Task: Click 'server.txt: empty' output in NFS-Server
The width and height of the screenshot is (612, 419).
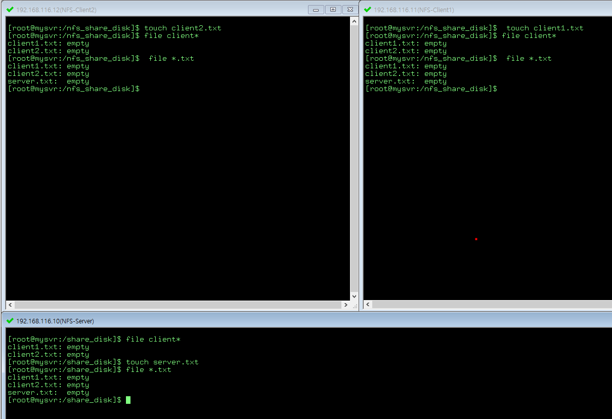Action: click(48, 392)
